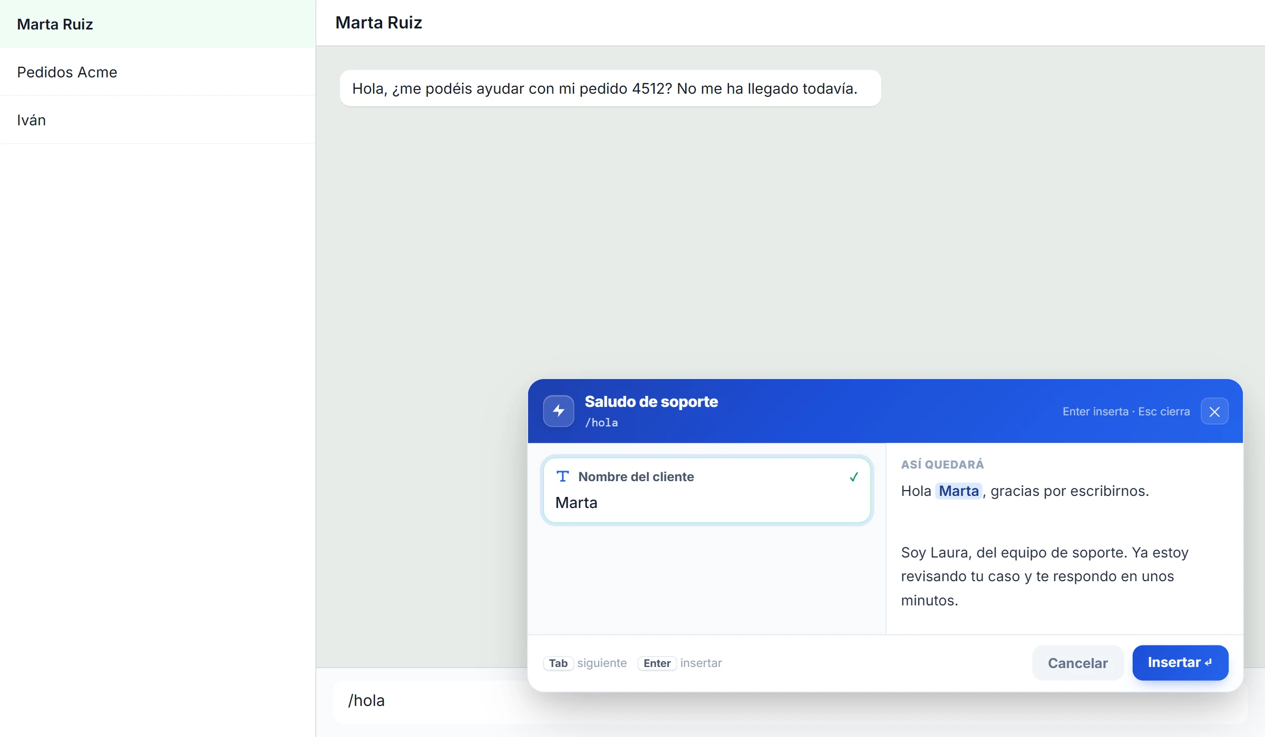The image size is (1265, 737).
Task: Click the lightning bolt snippet icon
Action: click(559, 411)
